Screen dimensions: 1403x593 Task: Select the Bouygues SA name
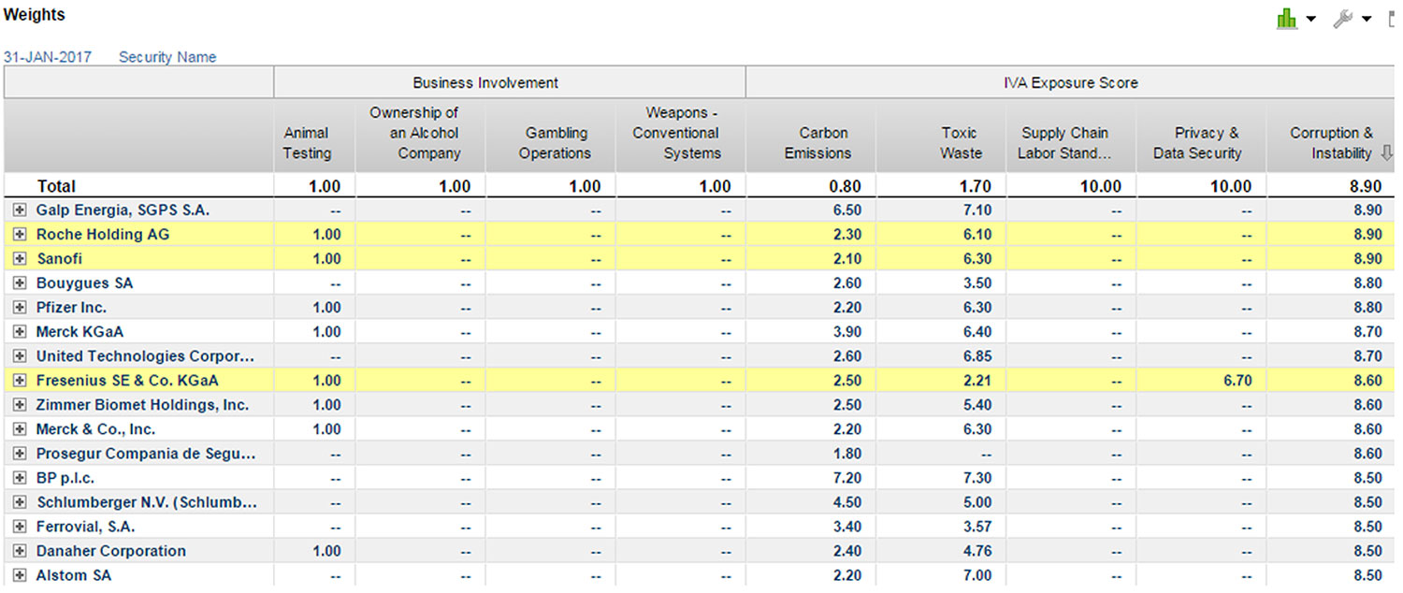pos(85,283)
